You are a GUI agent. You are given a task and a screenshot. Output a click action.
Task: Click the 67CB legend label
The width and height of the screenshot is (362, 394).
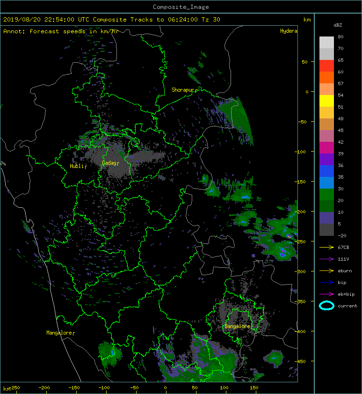pyautogui.click(x=343, y=248)
